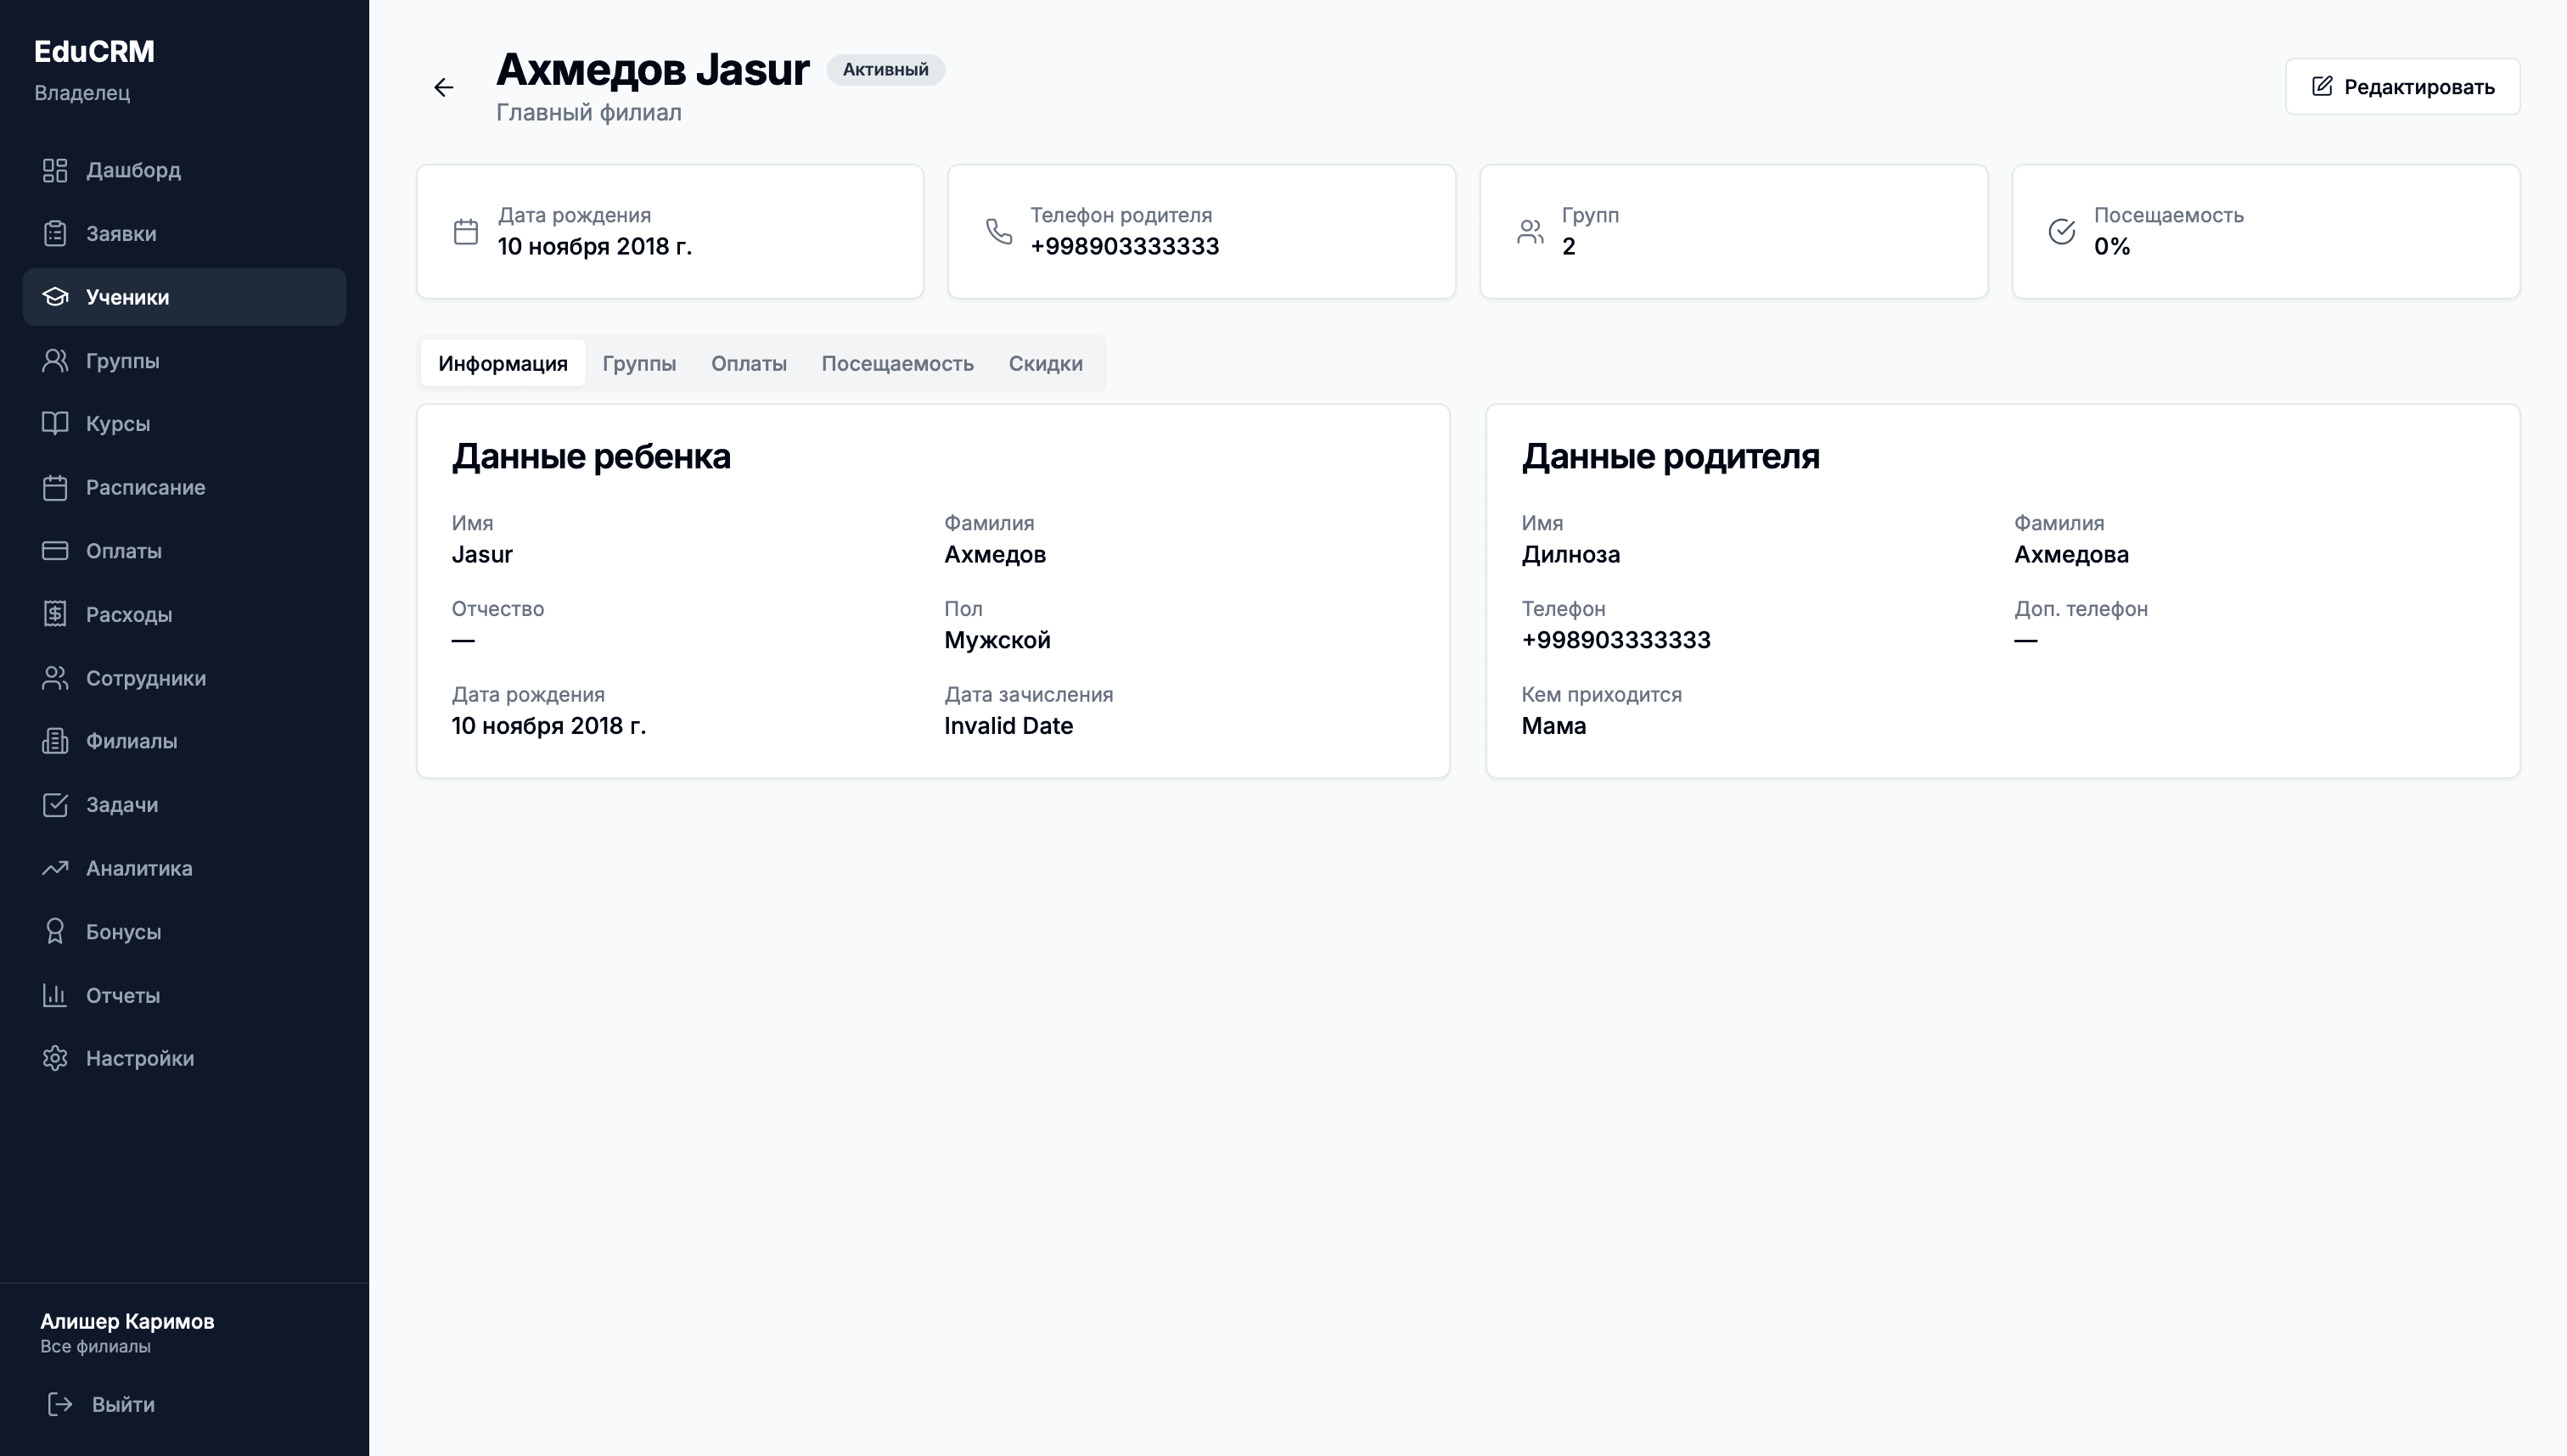Click the Расписание calendar icon in sidebar
This screenshot has height=1456, width=2567.
click(55, 487)
